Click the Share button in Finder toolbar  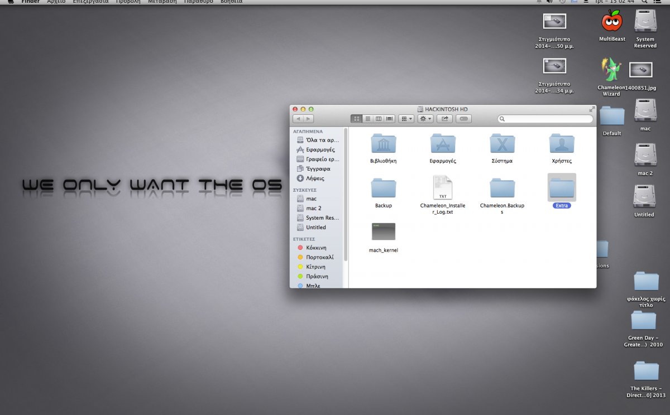pyautogui.click(x=444, y=119)
